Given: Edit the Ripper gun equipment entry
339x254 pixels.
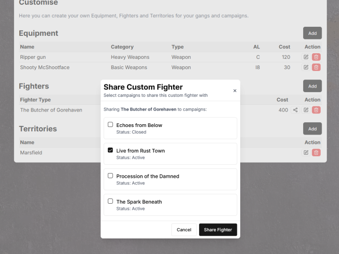Looking at the screenshot, I should (x=306, y=57).
